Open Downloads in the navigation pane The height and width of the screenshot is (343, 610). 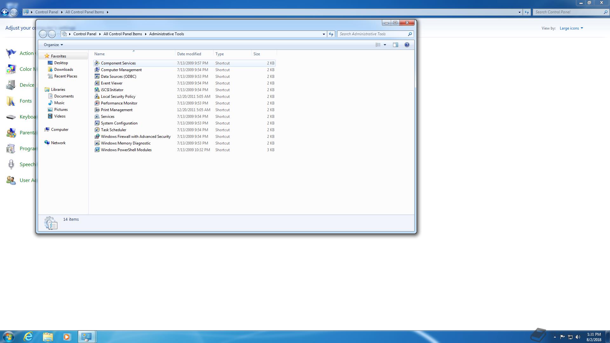pyautogui.click(x=64, y=70)
